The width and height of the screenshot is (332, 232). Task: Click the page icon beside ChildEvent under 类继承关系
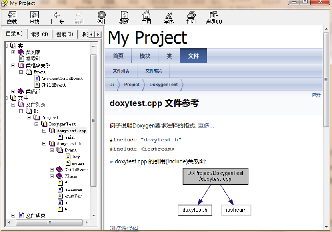(37, 85)
